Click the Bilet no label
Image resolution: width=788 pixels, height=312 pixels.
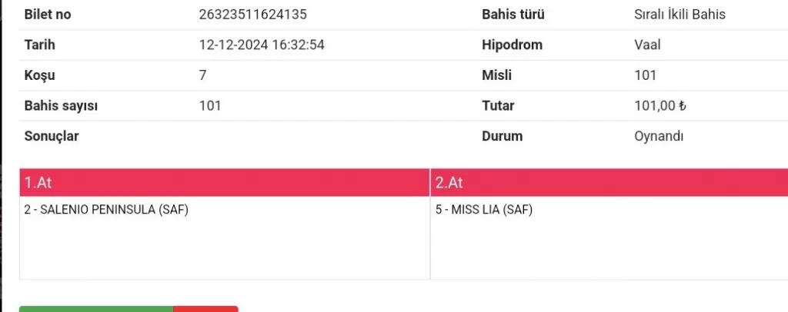coord(48,15)
